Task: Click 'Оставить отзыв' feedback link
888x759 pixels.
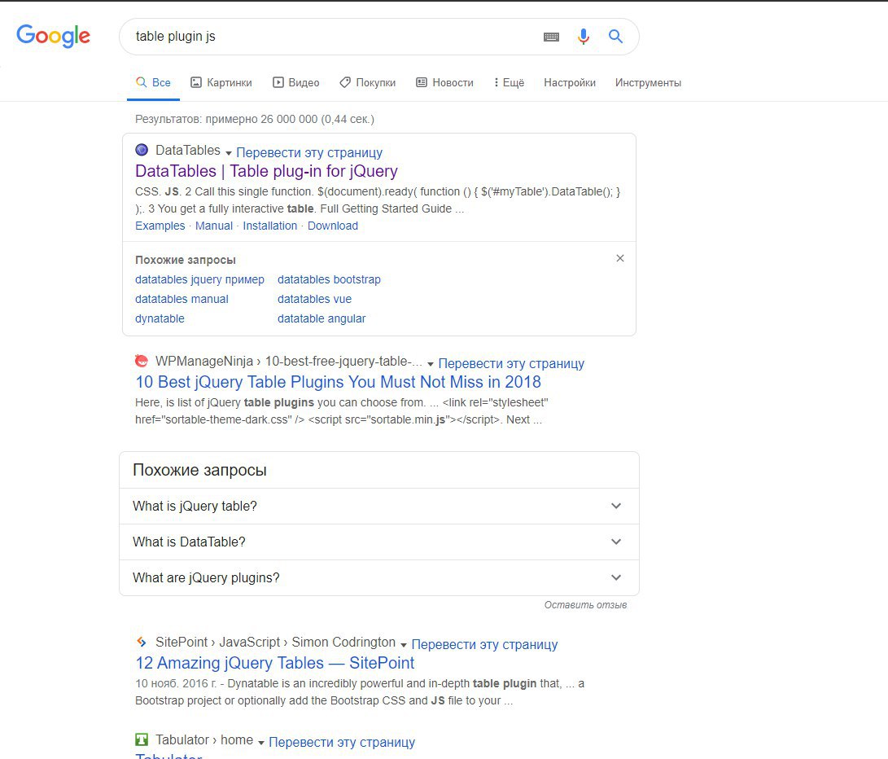Action: 585,605
